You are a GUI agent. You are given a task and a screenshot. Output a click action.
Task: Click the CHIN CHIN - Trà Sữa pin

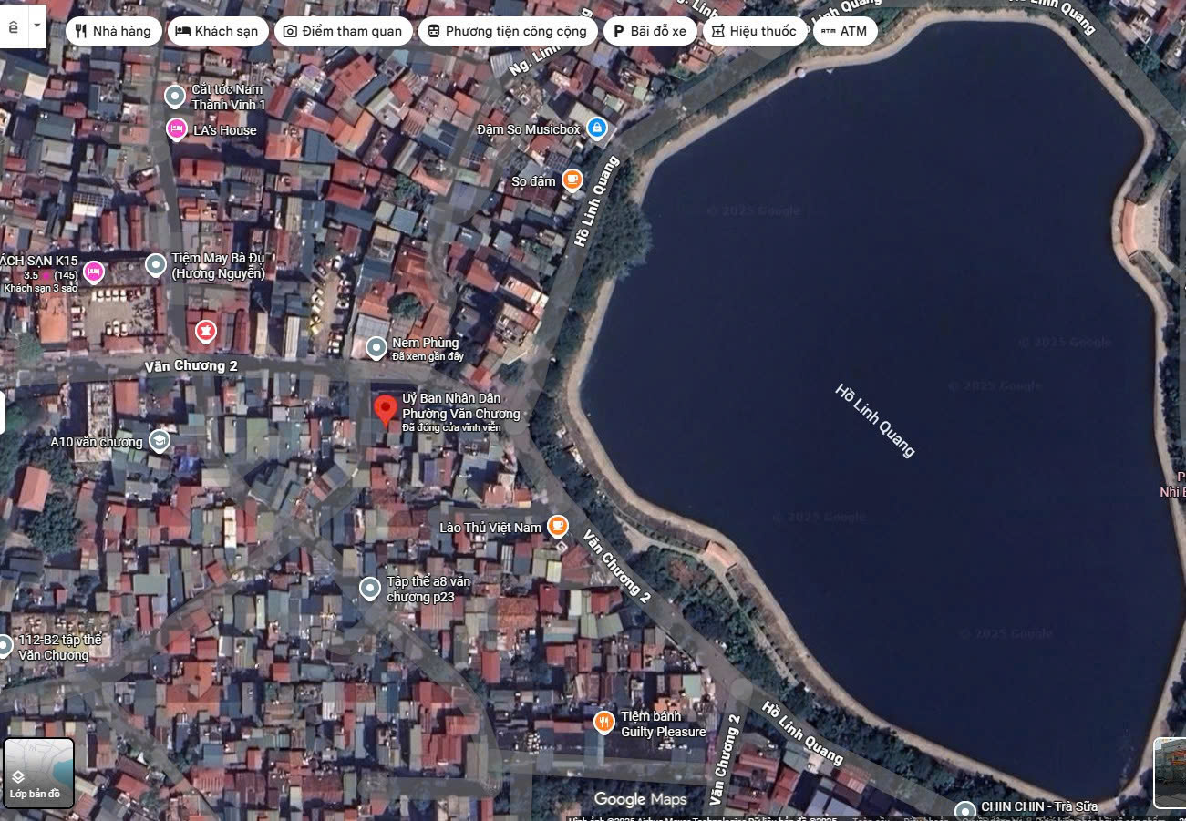pyautogui.click(x=965, y=809)
